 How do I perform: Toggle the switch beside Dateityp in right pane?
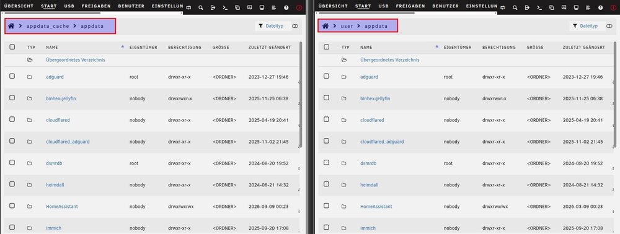609,26
